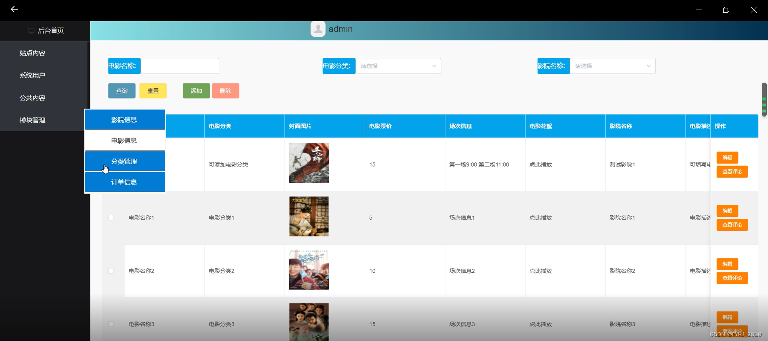Open the 系统用户 sidebar menu
Image resolution: width=768 pixels, height=341 pixels.
pyautogui.click(x=32, y=75)
